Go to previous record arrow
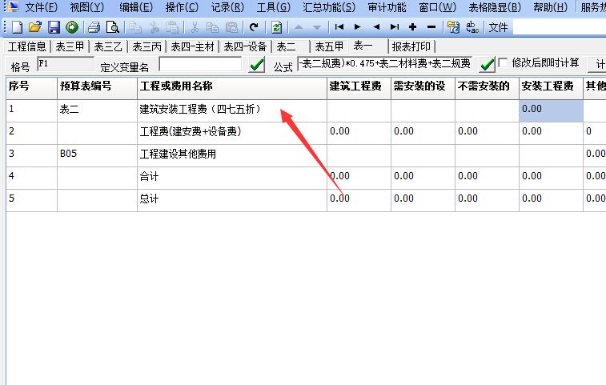This screenshot has width=606, height=385. tap(376, 26)
